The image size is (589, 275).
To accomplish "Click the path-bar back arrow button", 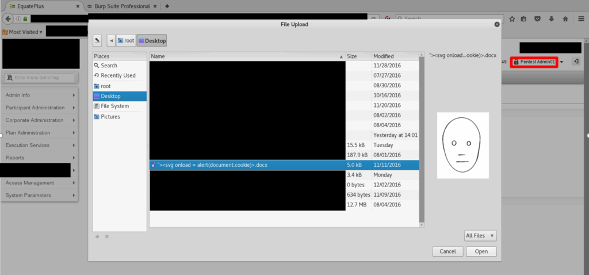I will pos(111,41).
